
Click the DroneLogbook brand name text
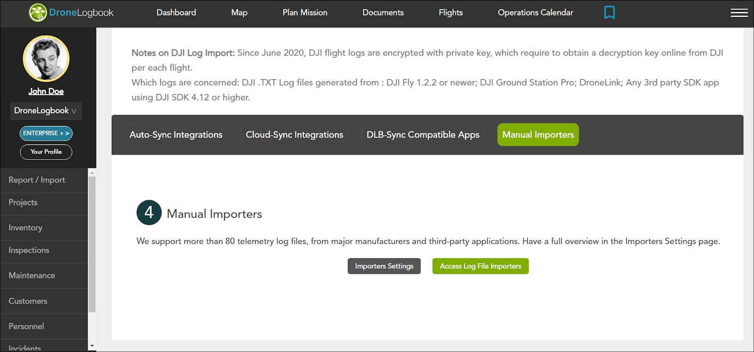82,13
